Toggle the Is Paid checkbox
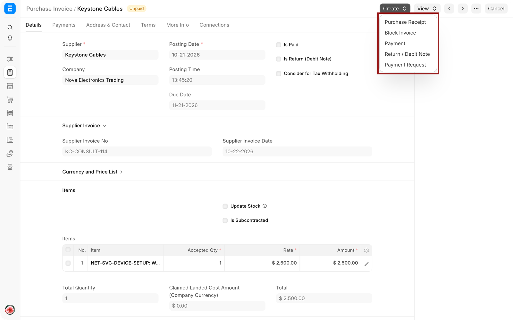Screen dimensions: 513x320 pos(279,45)
